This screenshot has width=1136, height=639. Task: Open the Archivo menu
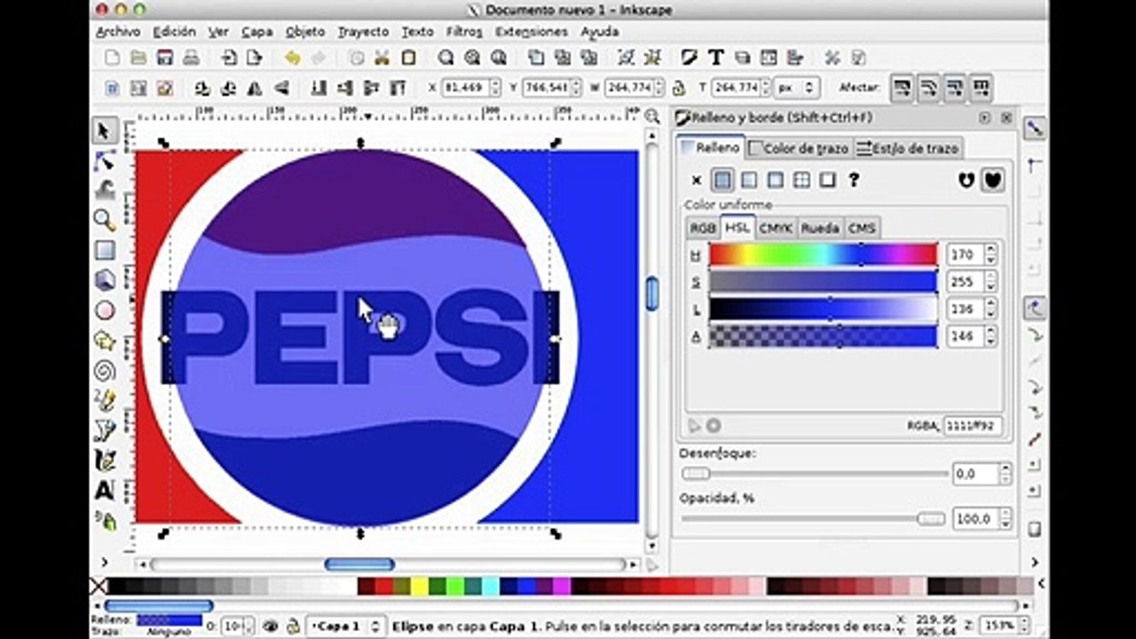[x=118, y=31]
